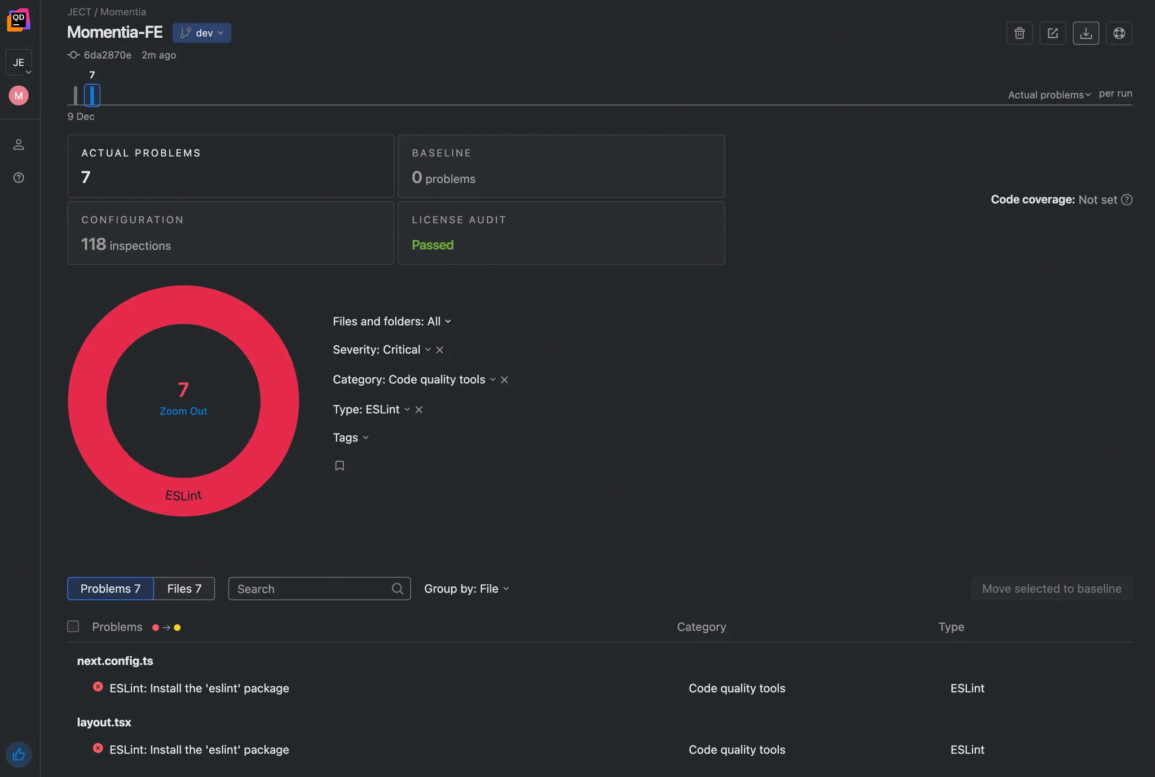Click the severity sort dots in Problems header
The height and width of the screenshot is (777, 1155).
pyautogui.click(x=166, y=628)
